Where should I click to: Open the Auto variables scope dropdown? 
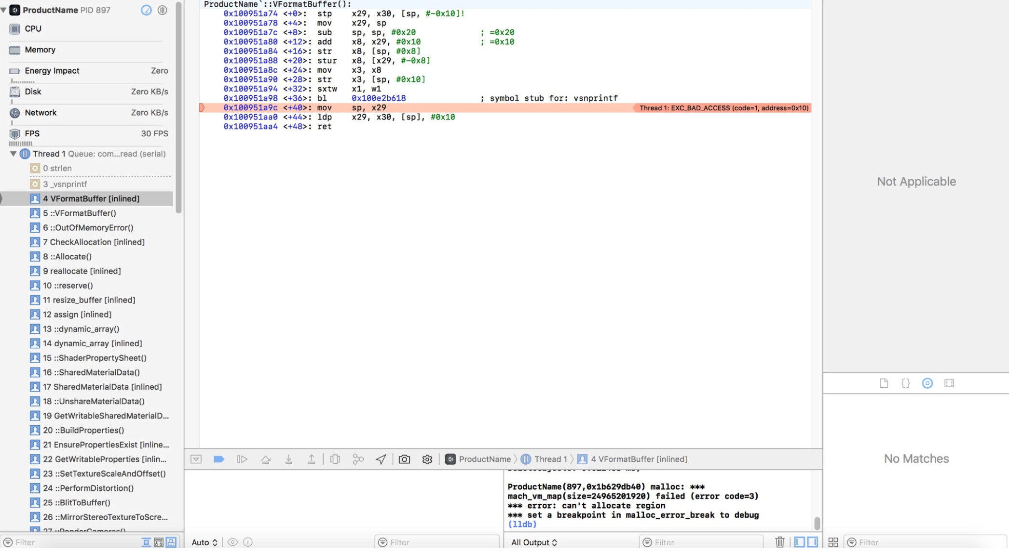[x=205, y=542]
